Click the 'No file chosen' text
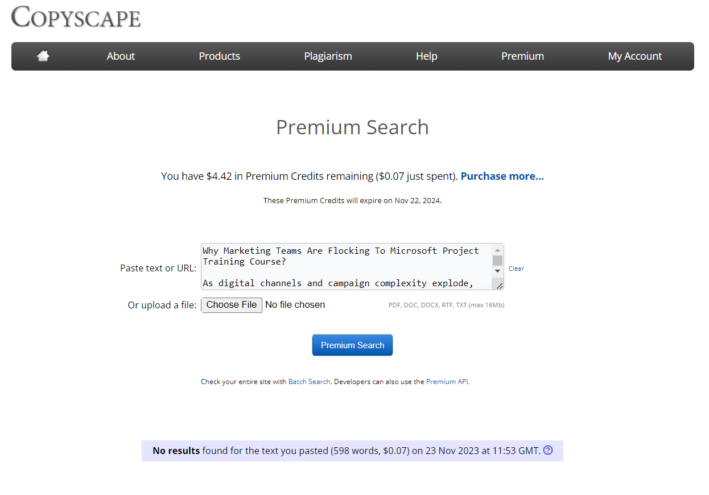 click(295, 305)
